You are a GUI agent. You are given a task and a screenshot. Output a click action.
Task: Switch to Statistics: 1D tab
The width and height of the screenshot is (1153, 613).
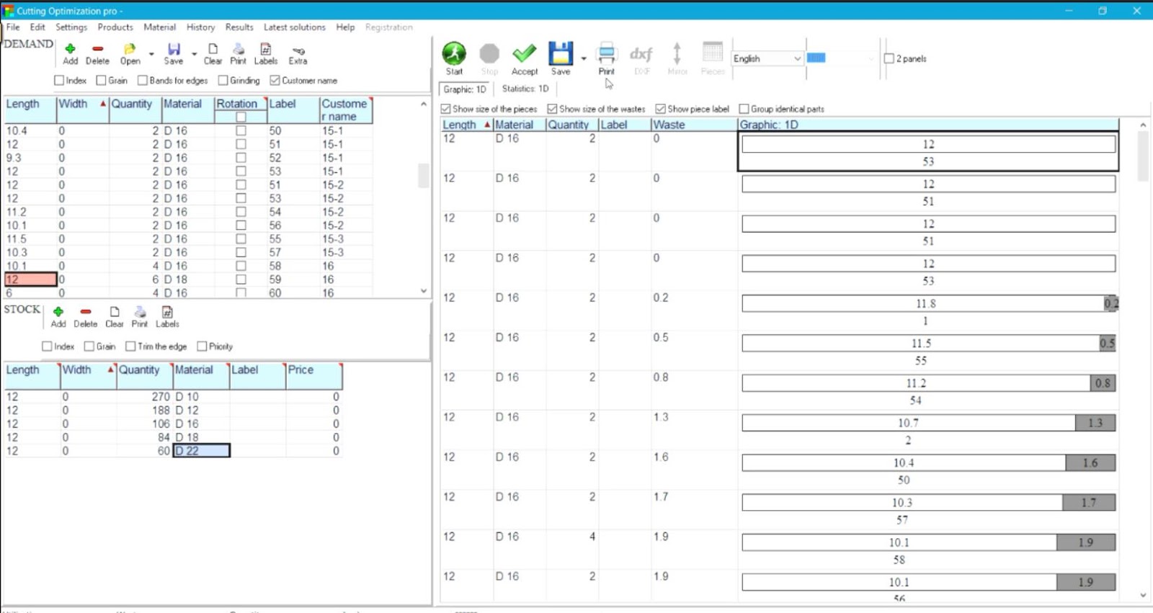coord(525,89)
